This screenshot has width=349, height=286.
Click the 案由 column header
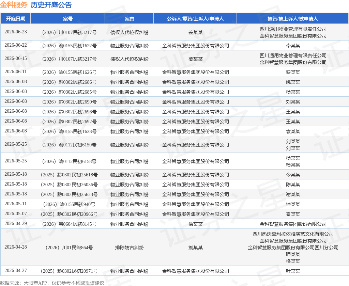click(x=129, y=19)
